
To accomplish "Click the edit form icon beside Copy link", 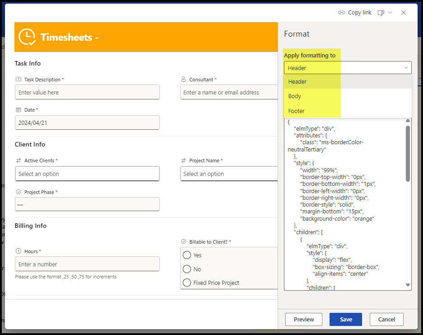I will click(x=381, y=13).
